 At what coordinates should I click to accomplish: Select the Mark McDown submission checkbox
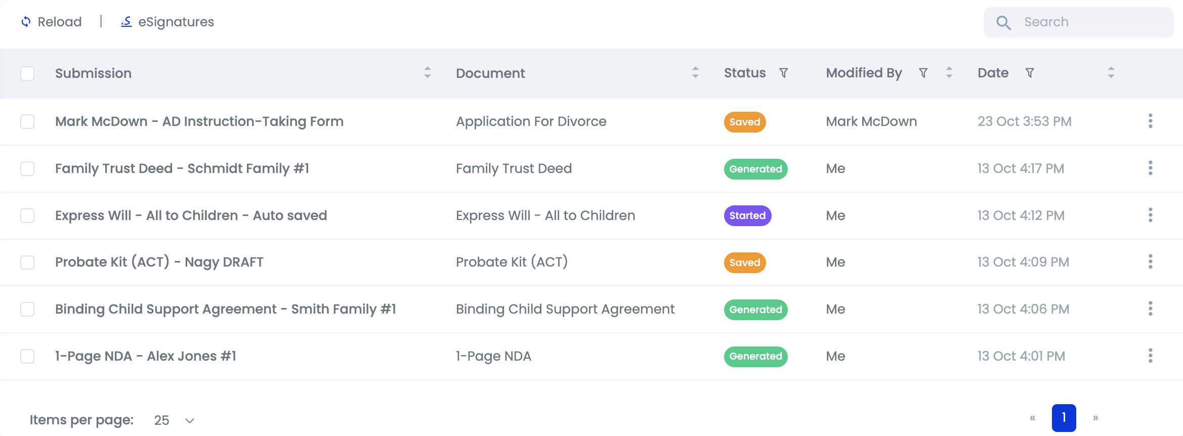click(x=27, y=121)
